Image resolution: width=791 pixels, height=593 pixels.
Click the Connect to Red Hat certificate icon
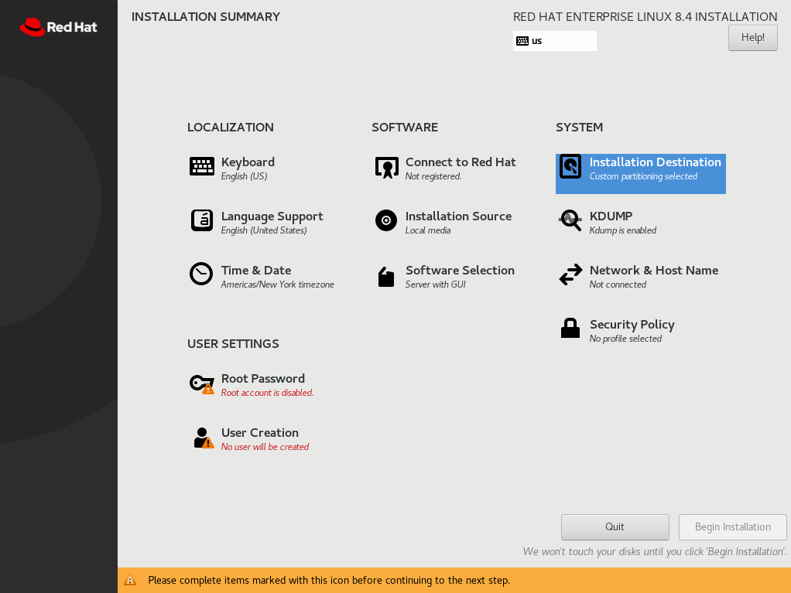[387, 167]
